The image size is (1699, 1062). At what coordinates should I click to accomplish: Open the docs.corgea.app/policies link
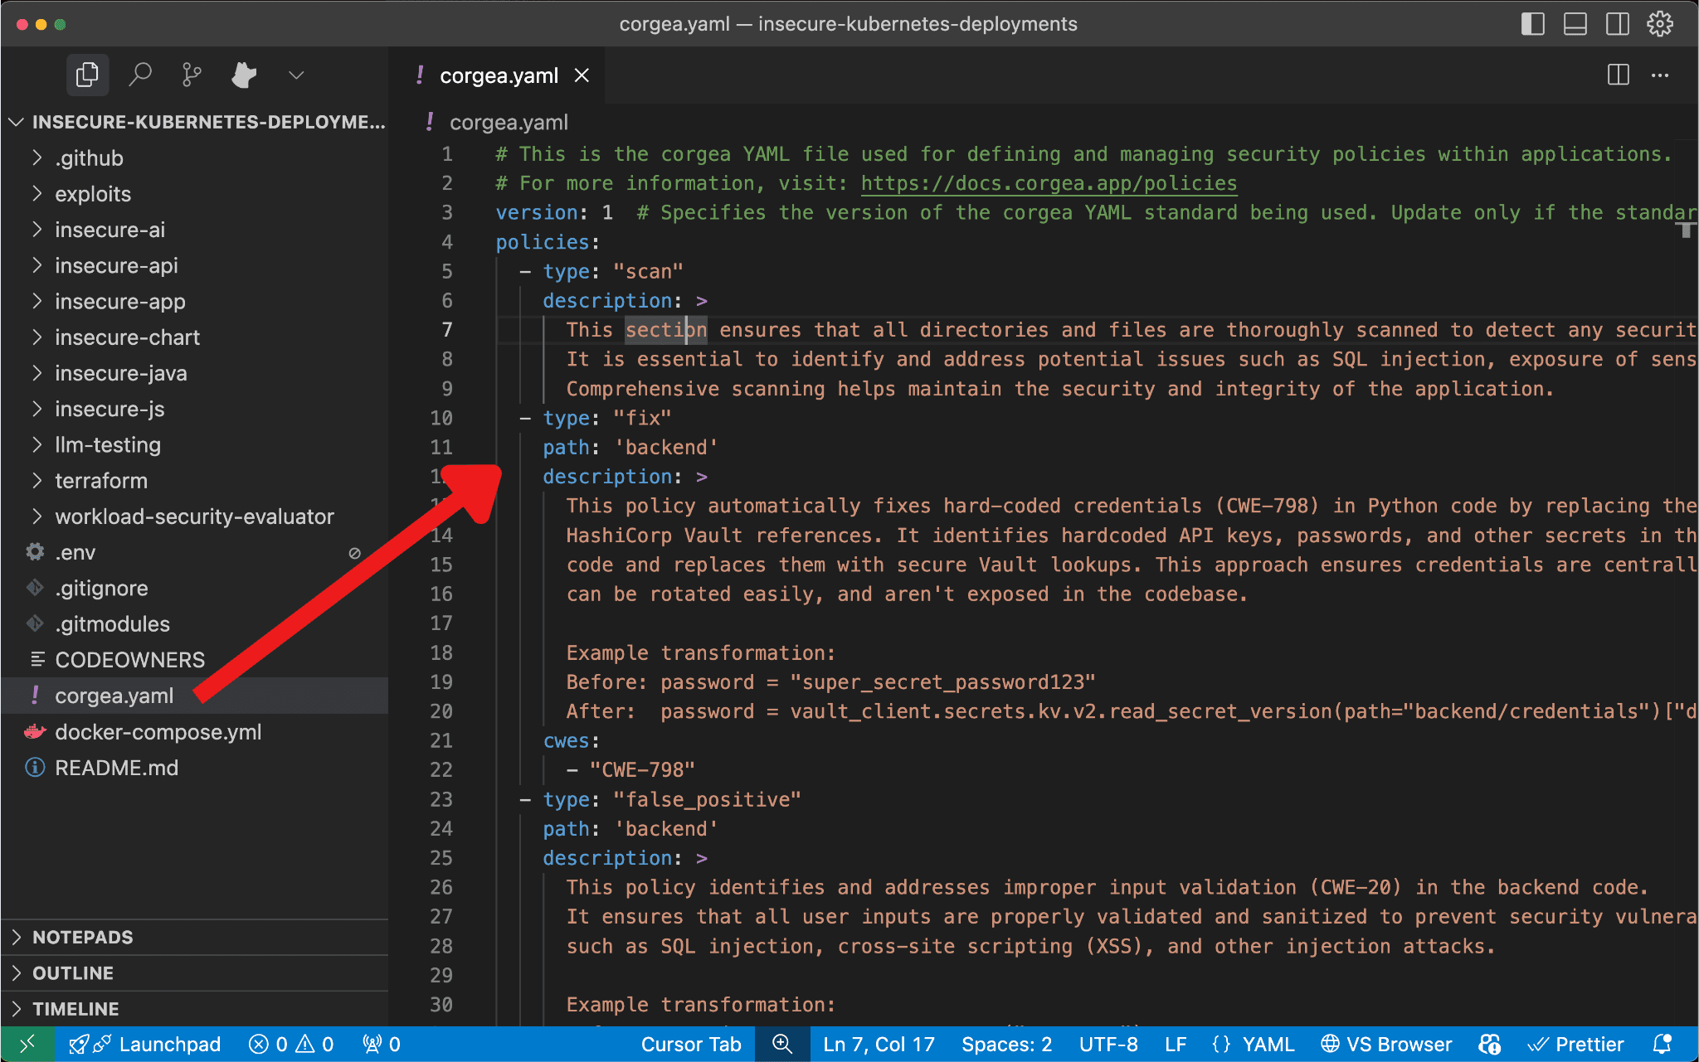(1049, 183)
